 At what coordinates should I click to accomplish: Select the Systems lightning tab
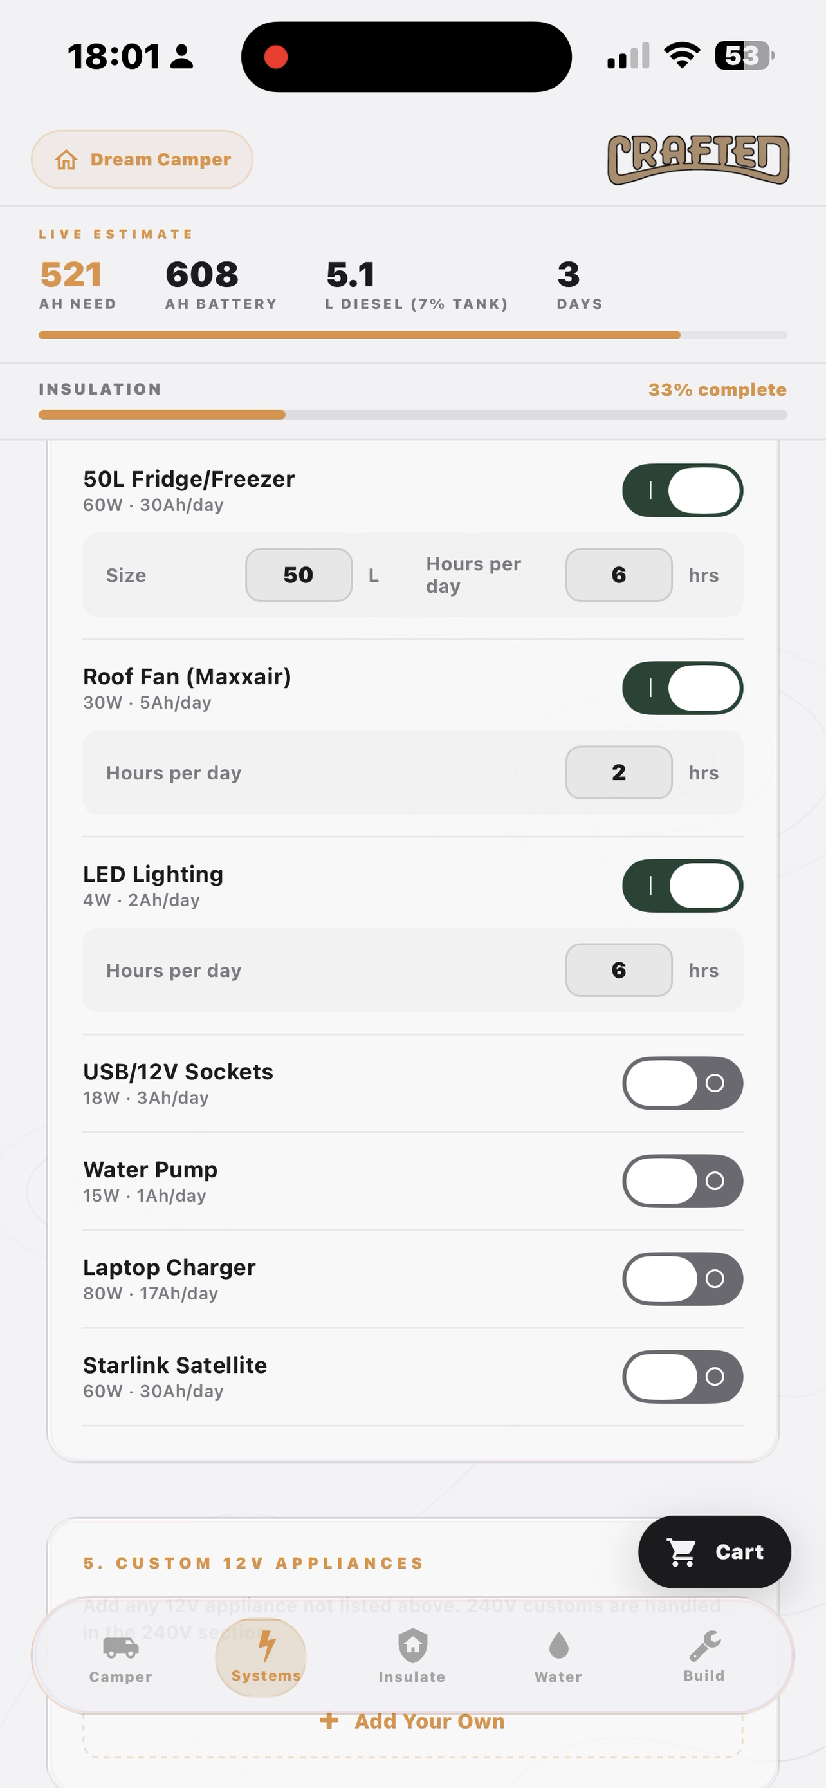tap(266, 1658)
